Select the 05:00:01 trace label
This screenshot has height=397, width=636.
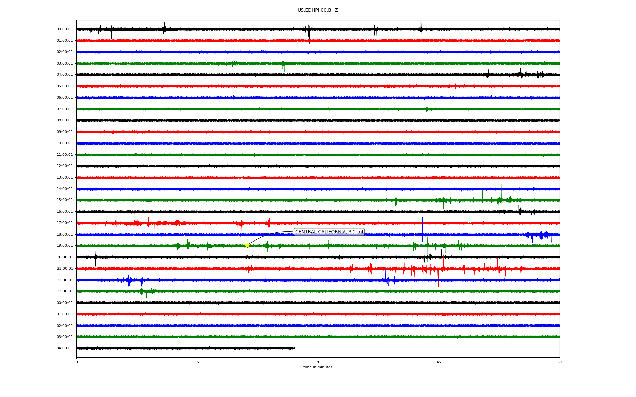[x=65, y=86]
